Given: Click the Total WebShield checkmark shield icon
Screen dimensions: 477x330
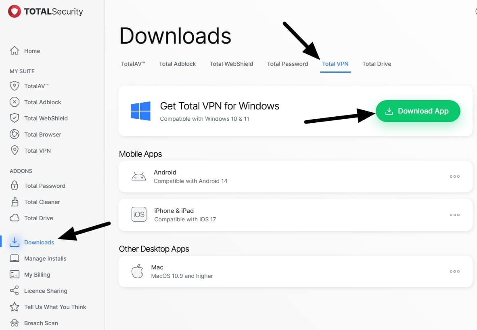Looking at the screenshot, I should (x=14, y=118).
